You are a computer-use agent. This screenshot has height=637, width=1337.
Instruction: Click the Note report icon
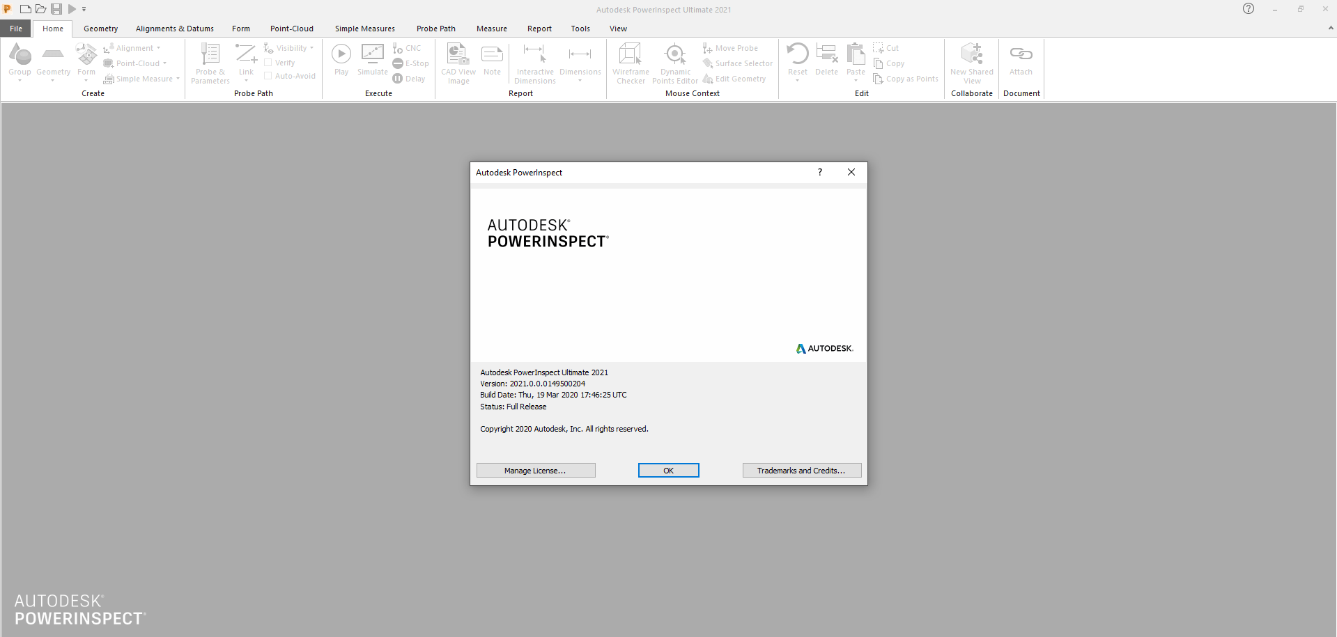tap(492, 54)
